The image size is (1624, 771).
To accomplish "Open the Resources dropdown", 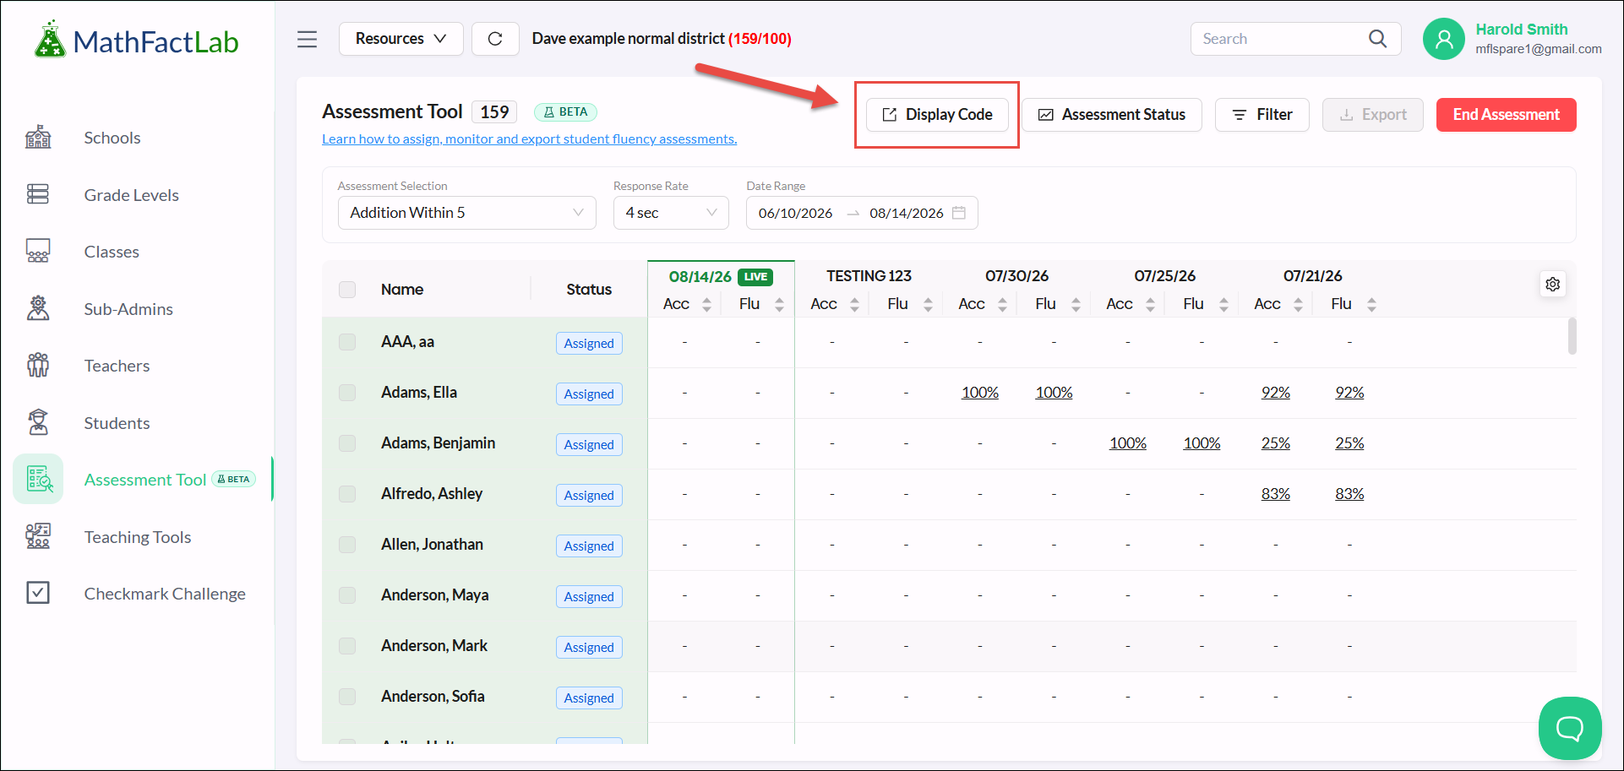I will (401, 39).
